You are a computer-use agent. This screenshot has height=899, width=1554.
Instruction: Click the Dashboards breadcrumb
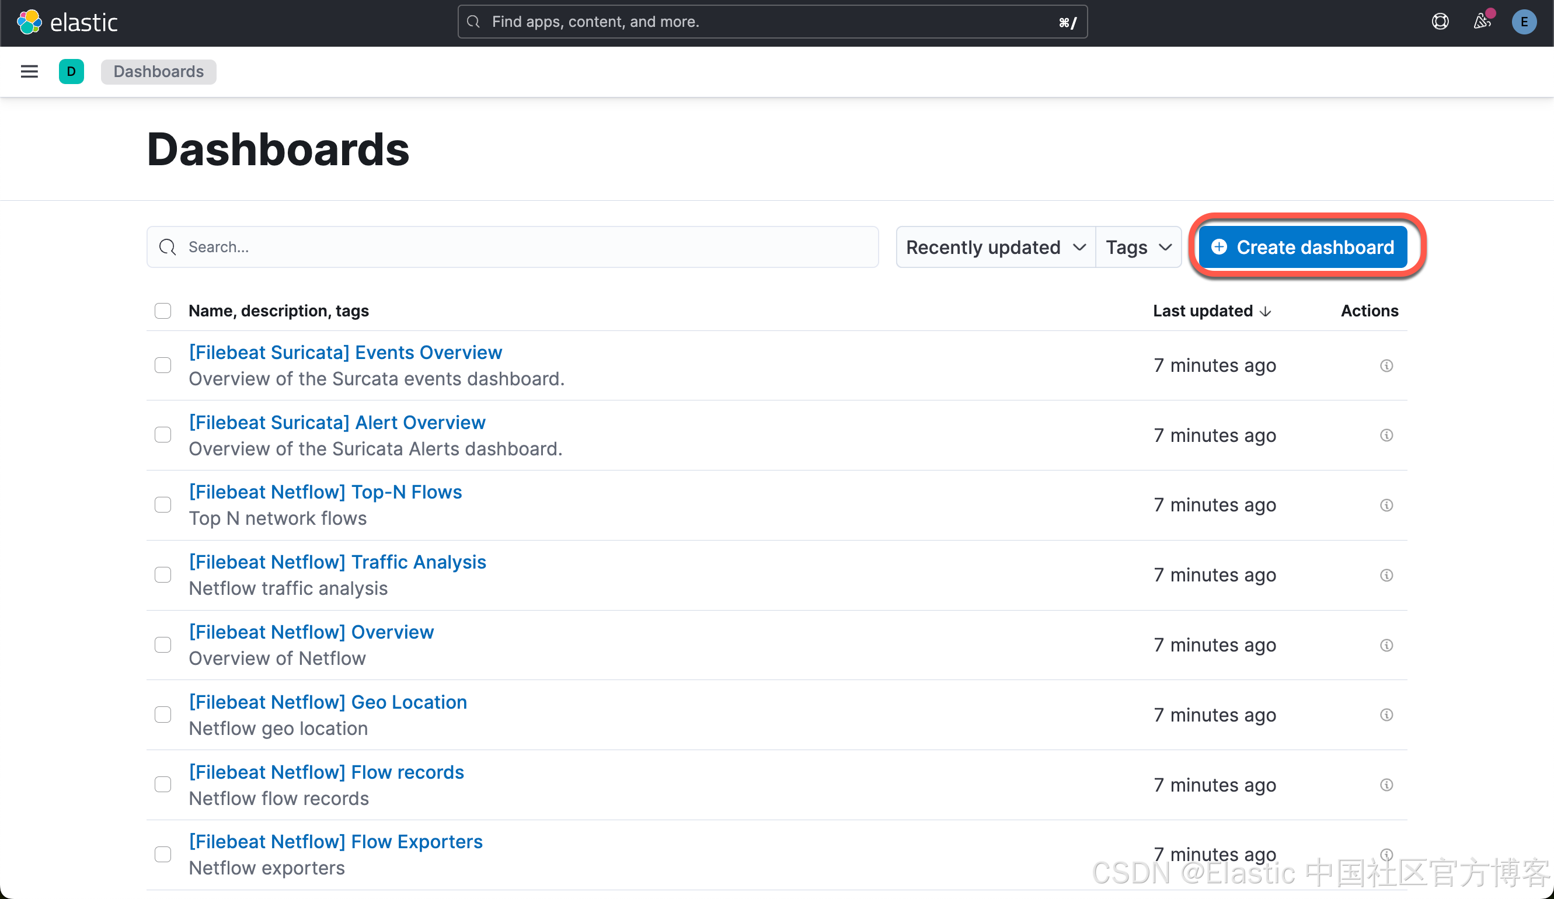(x=158, y=72)
